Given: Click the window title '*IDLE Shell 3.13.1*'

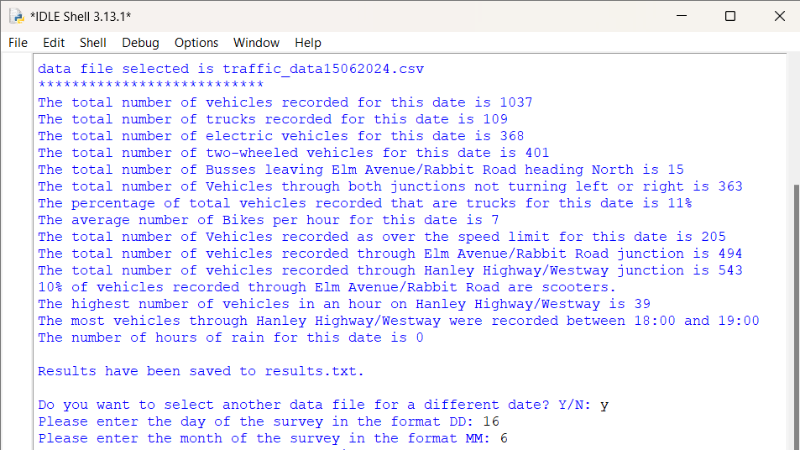Looking at the screenshot, I should [81, 16].
